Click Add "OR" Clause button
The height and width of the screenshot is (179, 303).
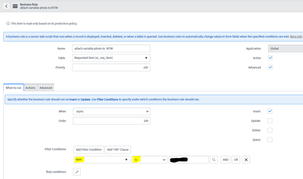[118, 150]
